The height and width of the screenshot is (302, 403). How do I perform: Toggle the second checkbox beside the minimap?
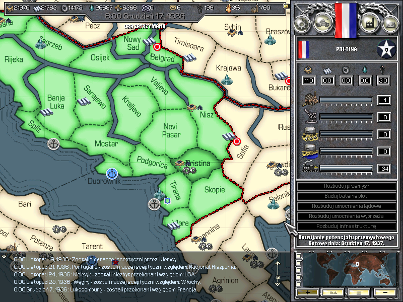pos(298,263)
